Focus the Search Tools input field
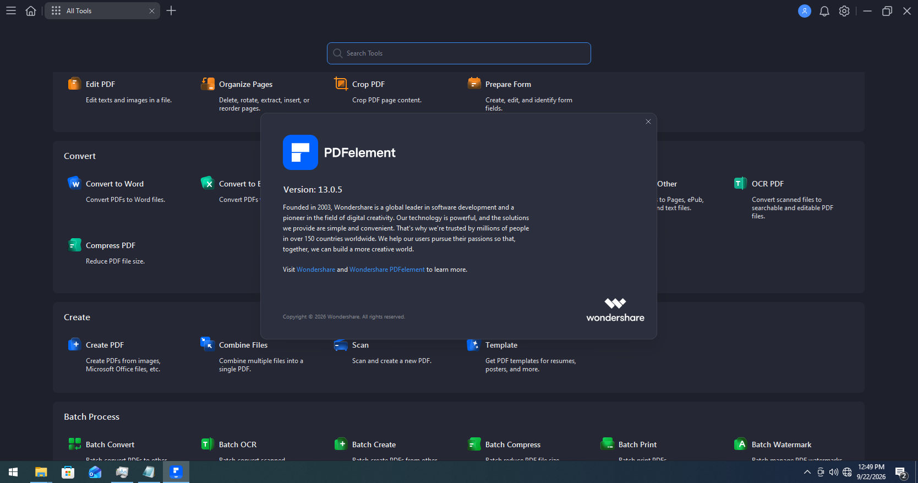This screenshot has height=483, width=918. (x=459, y=53)
